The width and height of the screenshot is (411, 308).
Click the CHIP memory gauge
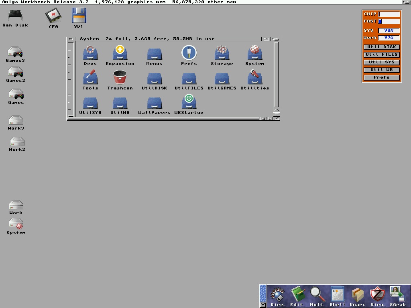389,14
